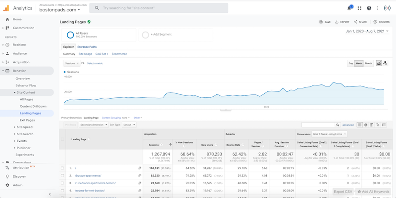The image size is (396, 198).
Task: Tick the checkbox for /rooms-for-rent-boston/ row
Action: pyautogui.click(x=62, y=191)
